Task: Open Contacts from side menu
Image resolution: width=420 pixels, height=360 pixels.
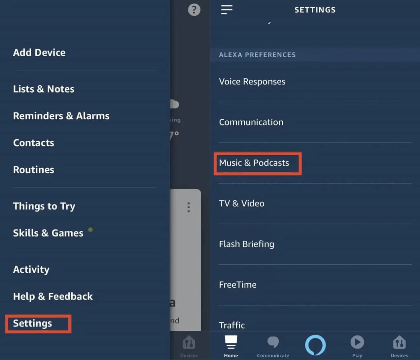Action: 34,143
